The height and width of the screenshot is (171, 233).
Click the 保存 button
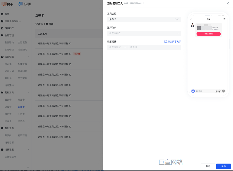pyautogui.click(x=223, y=166)
